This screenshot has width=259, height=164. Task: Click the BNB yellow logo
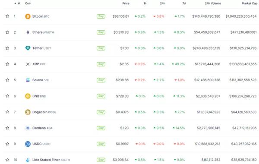[x=28, y=96]
